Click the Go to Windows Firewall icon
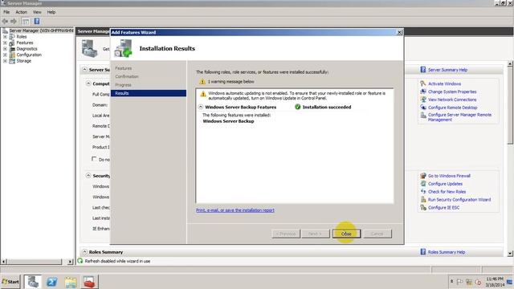 pyautogui.click(x=423, y=176)
